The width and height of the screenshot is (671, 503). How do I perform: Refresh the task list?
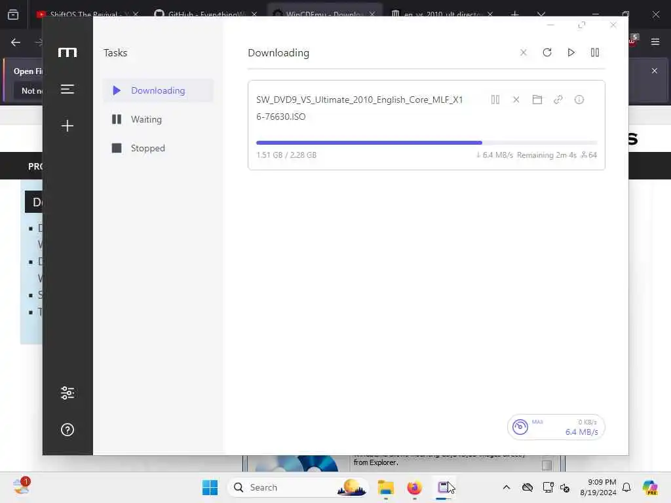[x=547, y=52]
